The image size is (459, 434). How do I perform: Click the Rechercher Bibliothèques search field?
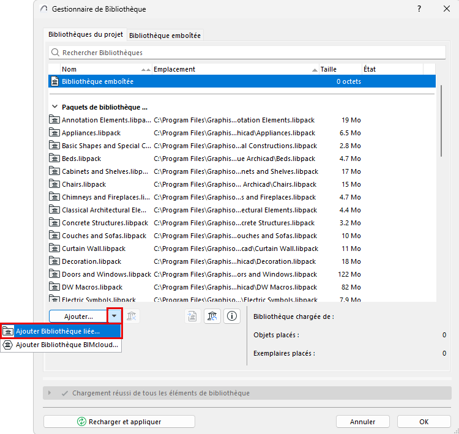tap(247, 53)
